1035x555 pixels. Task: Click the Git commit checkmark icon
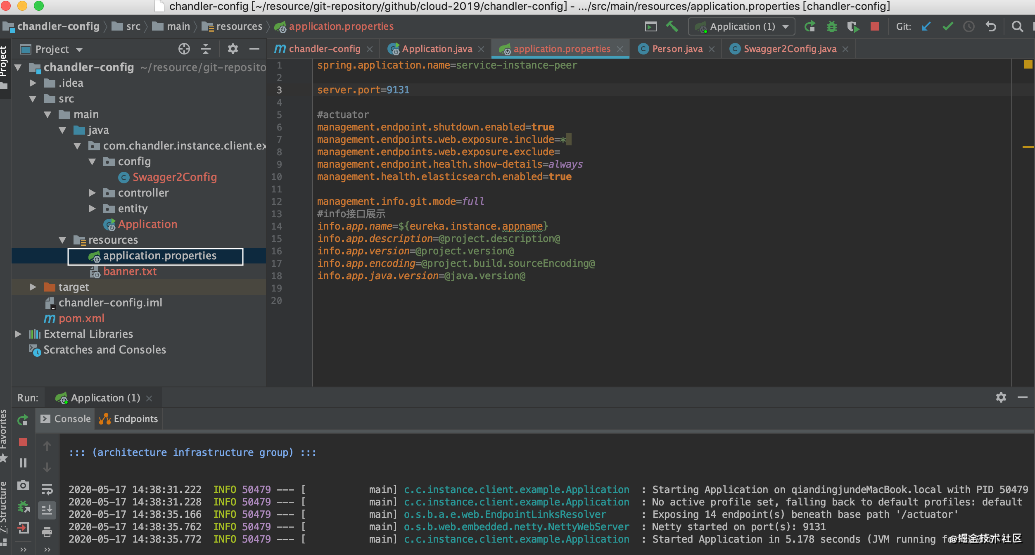tap(947, 26)
